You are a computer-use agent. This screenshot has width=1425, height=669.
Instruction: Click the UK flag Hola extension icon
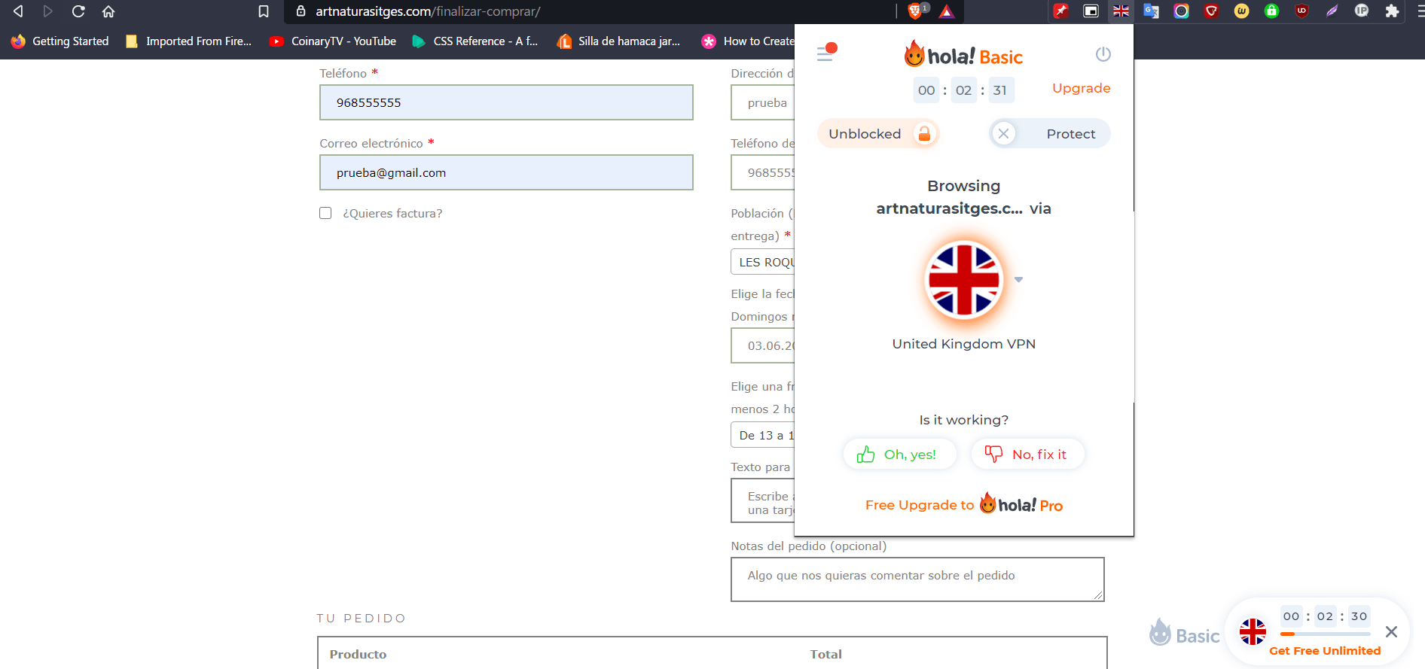click(1121, 11)
